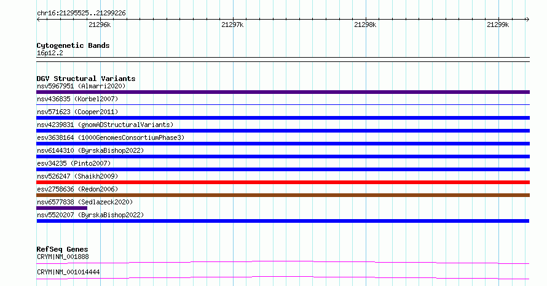
Task: Click the nsv526247 (Shaikh2009) label
Action: pos(77,176)
